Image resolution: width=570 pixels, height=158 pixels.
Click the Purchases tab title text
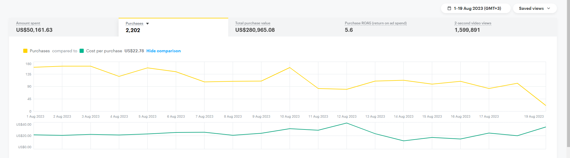point(134,23)
